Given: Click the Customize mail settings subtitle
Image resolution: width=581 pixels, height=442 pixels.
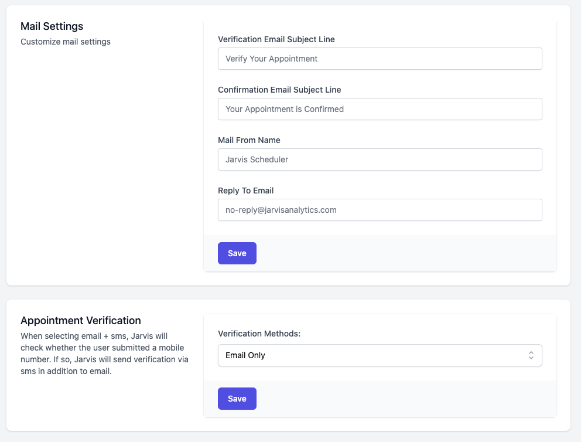Looking at the screenshot, I should 66,42.
